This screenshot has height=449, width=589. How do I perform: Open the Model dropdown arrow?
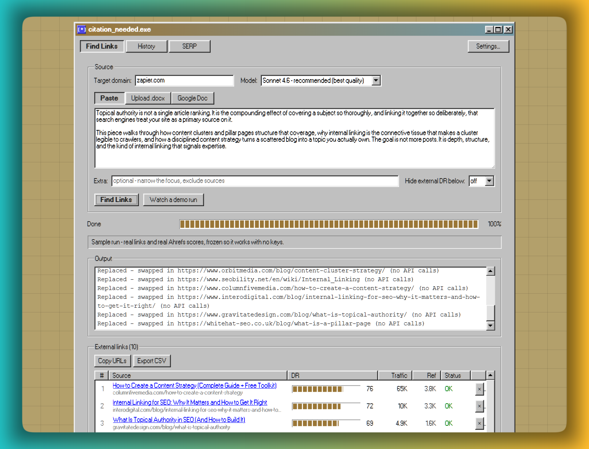click(376, 81)
